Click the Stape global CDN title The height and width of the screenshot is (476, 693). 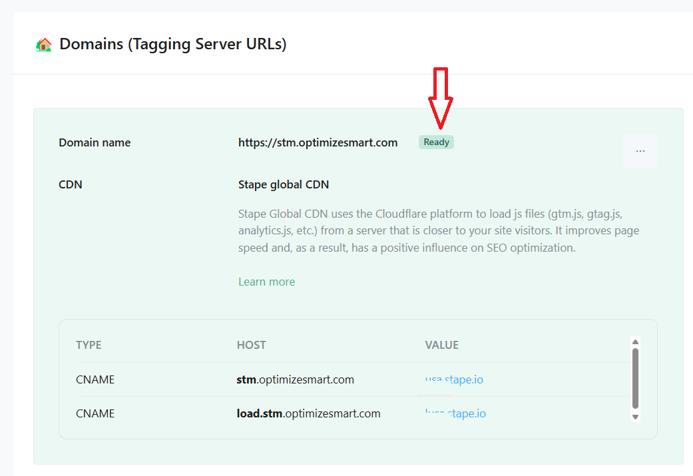284,184
